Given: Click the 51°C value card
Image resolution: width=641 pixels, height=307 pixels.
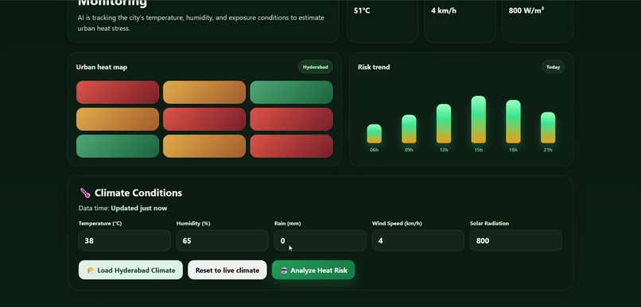Looking at the screenshot, I should point(383,21).
